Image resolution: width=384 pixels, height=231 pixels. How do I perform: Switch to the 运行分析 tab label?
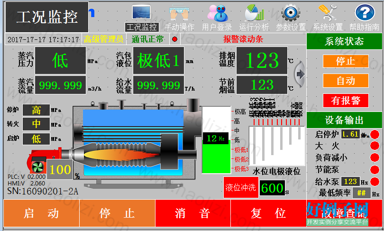[254, 27]
